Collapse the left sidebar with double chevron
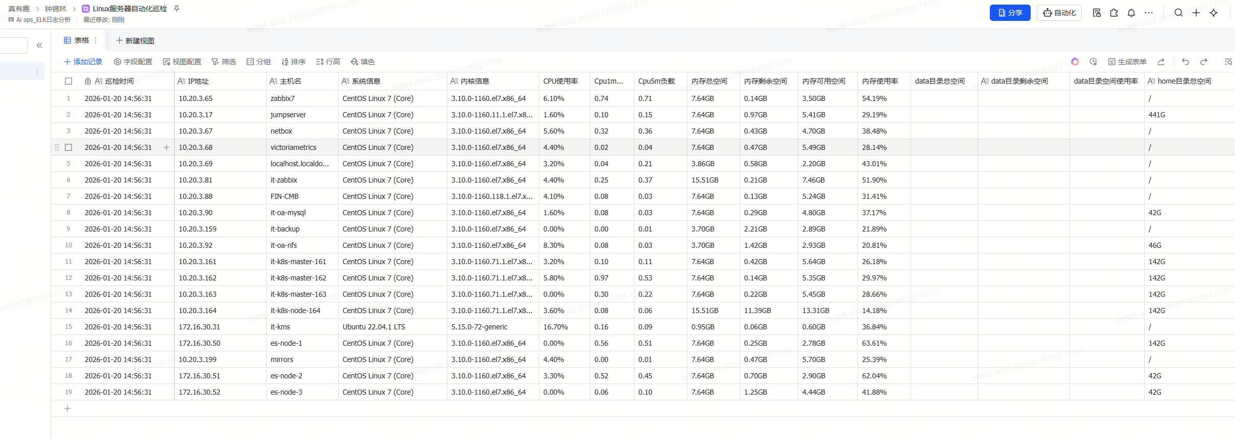Image resolution: width=1235 pixels, height=439 pixels. 39,45
